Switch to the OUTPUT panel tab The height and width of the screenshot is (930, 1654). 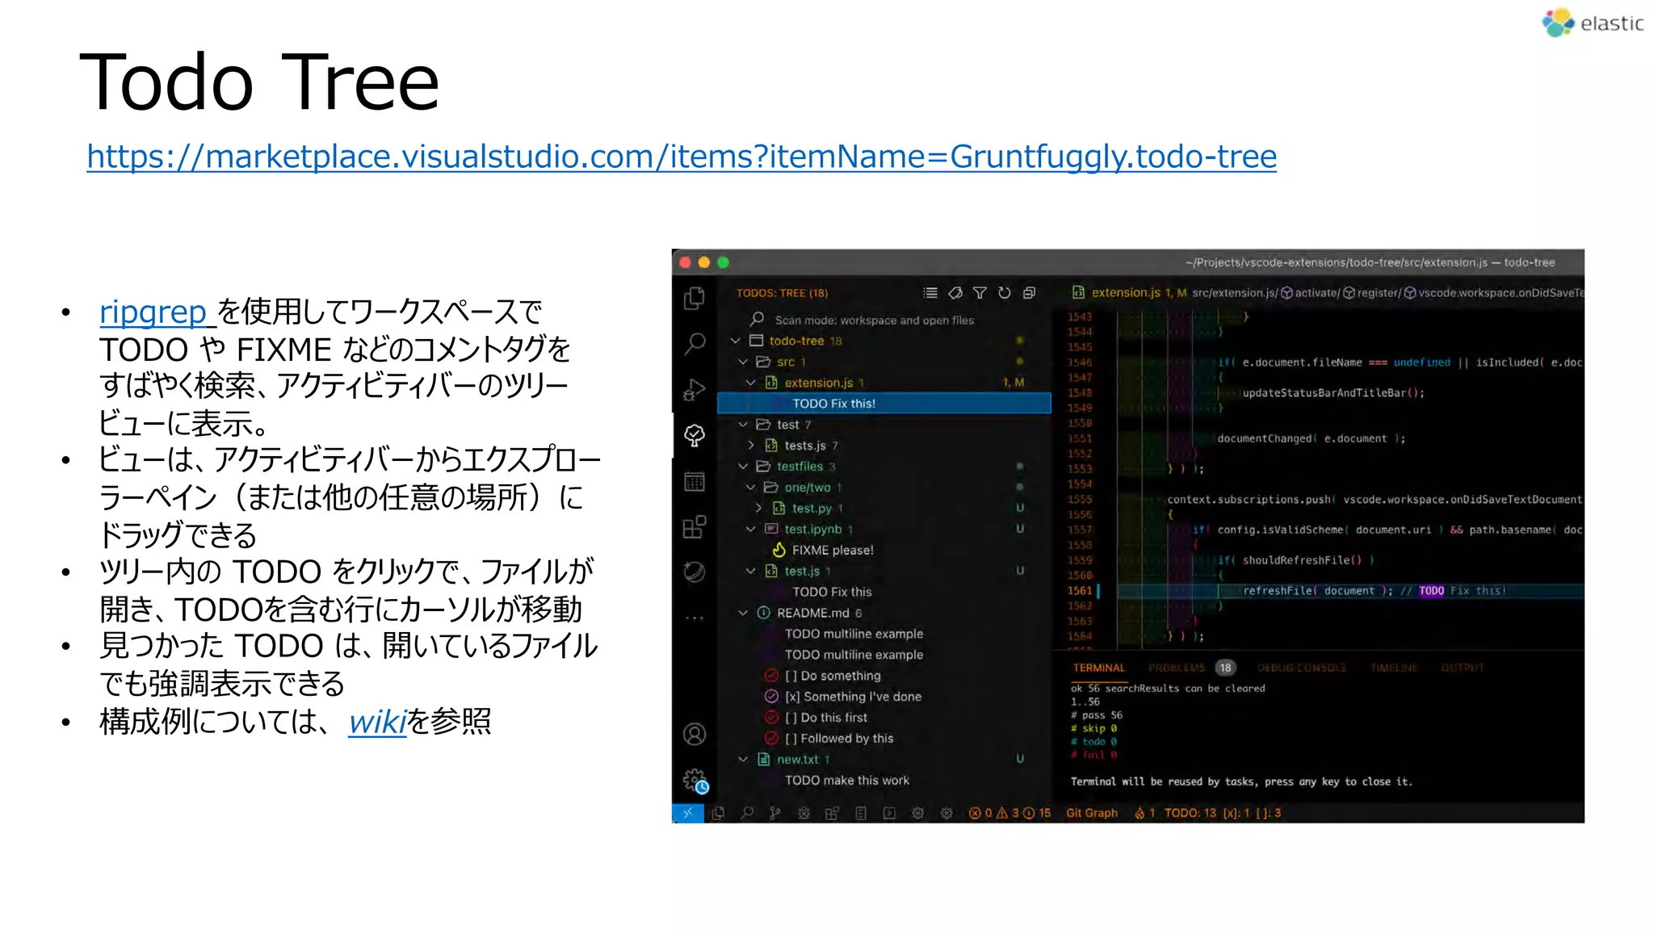tap(1462, 668)
